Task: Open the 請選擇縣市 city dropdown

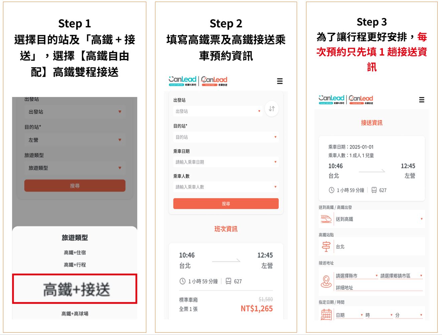Action: tap(356, 276)
